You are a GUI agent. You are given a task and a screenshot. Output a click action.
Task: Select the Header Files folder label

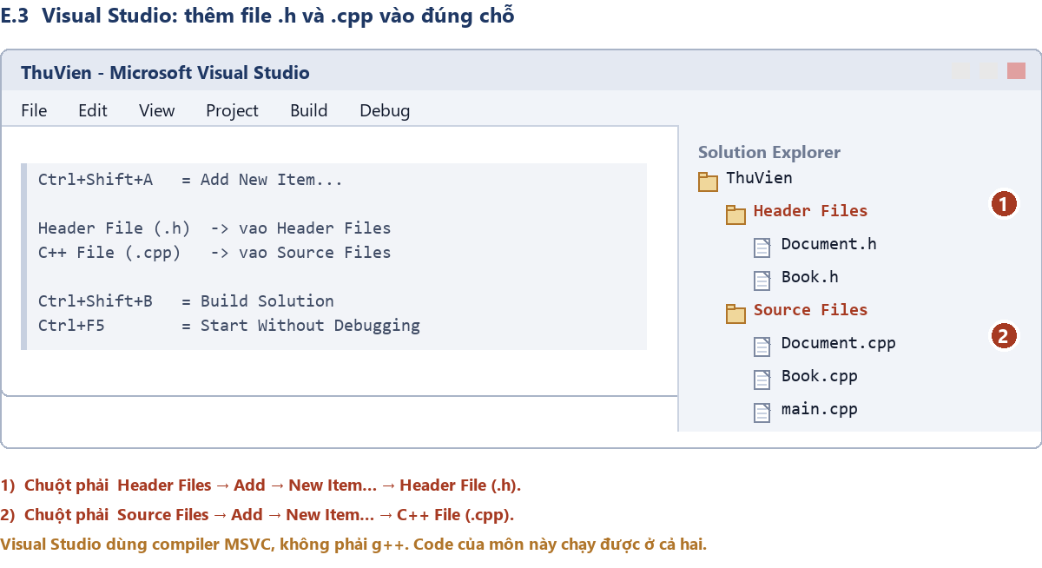[x=810, y=211]
